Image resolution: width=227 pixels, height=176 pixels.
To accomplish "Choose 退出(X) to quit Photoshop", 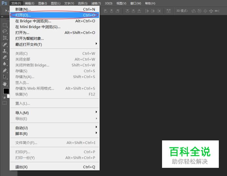I will (54, 167).
